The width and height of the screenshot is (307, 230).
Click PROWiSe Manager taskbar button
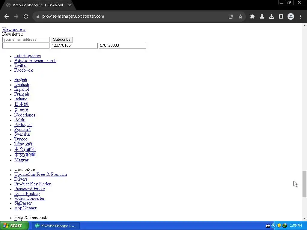(x=55, y=226)
